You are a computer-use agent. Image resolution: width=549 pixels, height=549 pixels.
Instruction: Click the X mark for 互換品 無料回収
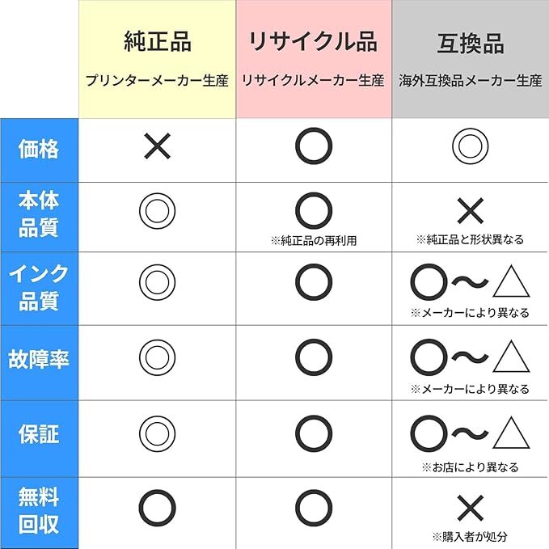[x=470, y=509]
